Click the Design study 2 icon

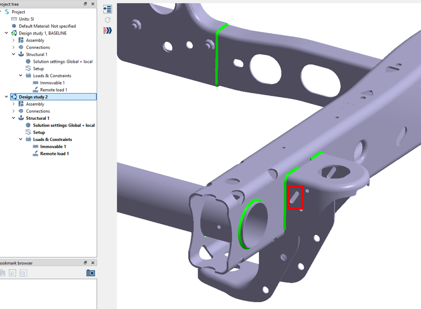(x=14, y=97)
